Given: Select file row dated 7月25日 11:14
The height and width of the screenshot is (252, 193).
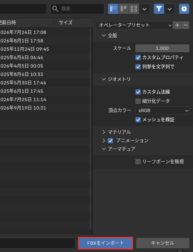Looking at the screenshot, I should tap(45, 99).
